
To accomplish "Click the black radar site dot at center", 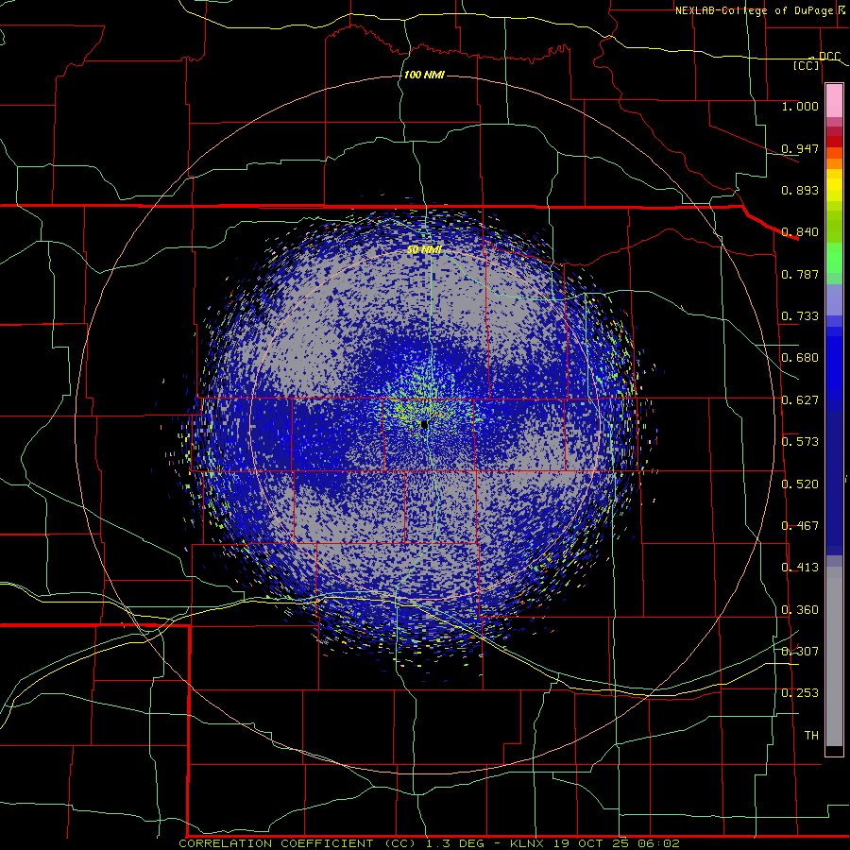I will pyautogui.click(x=424, y=424).
